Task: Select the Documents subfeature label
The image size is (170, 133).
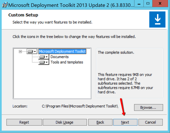Action: [x=59, y=57]
